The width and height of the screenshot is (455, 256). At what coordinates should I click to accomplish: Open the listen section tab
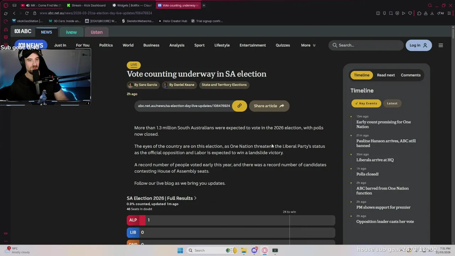coord(96,32)
